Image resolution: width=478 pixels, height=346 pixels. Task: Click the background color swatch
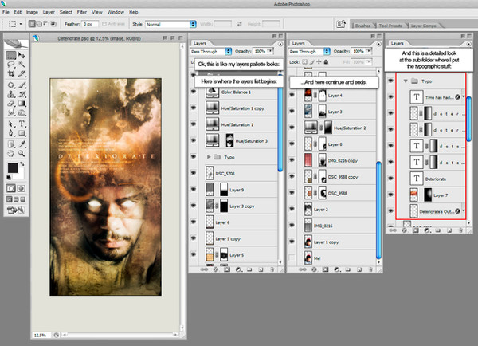(20, 175)
